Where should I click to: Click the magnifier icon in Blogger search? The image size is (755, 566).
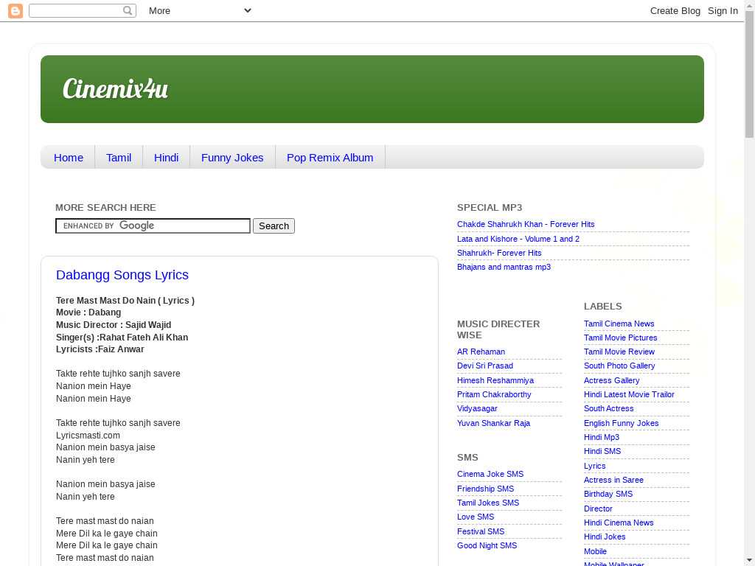tap(128, 10)
